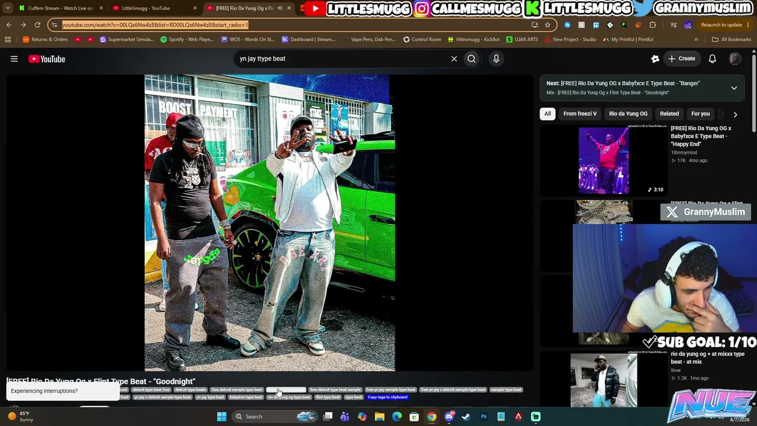Screen dimensions: 757x426
Task: Go forward with the browser forward arrow
Action: (x=23, y=25)
